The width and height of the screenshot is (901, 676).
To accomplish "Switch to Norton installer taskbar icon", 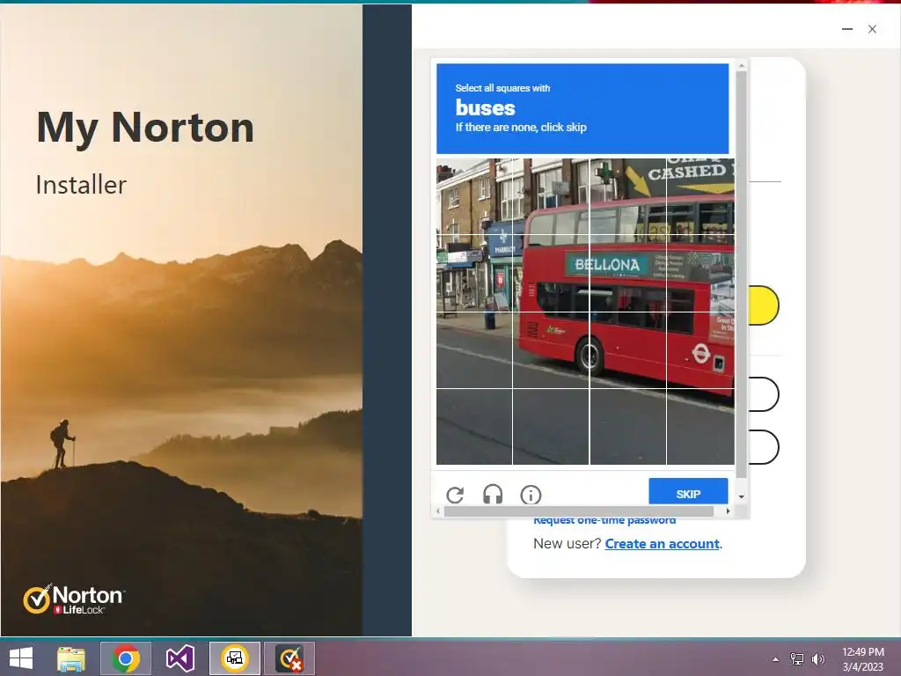I will (234, 658).
